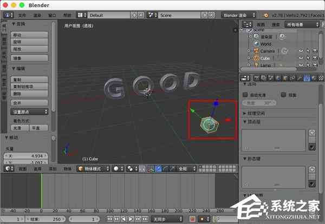
Task: Switch to the Object Data mesh tab icon
Action: 307,78
